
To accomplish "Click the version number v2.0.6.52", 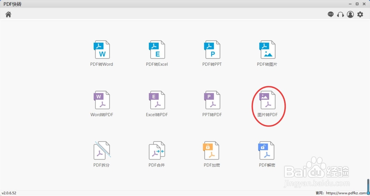I will tap(9, 193).
